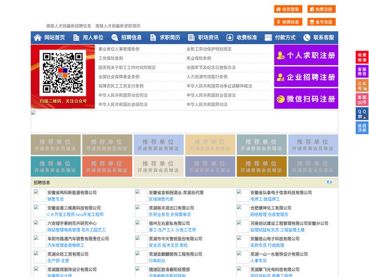The height and width of the screenshot is (277, 369).
Task: Open the company 安徽桂山电子科技有限公司
Action: tap(275, 239)
